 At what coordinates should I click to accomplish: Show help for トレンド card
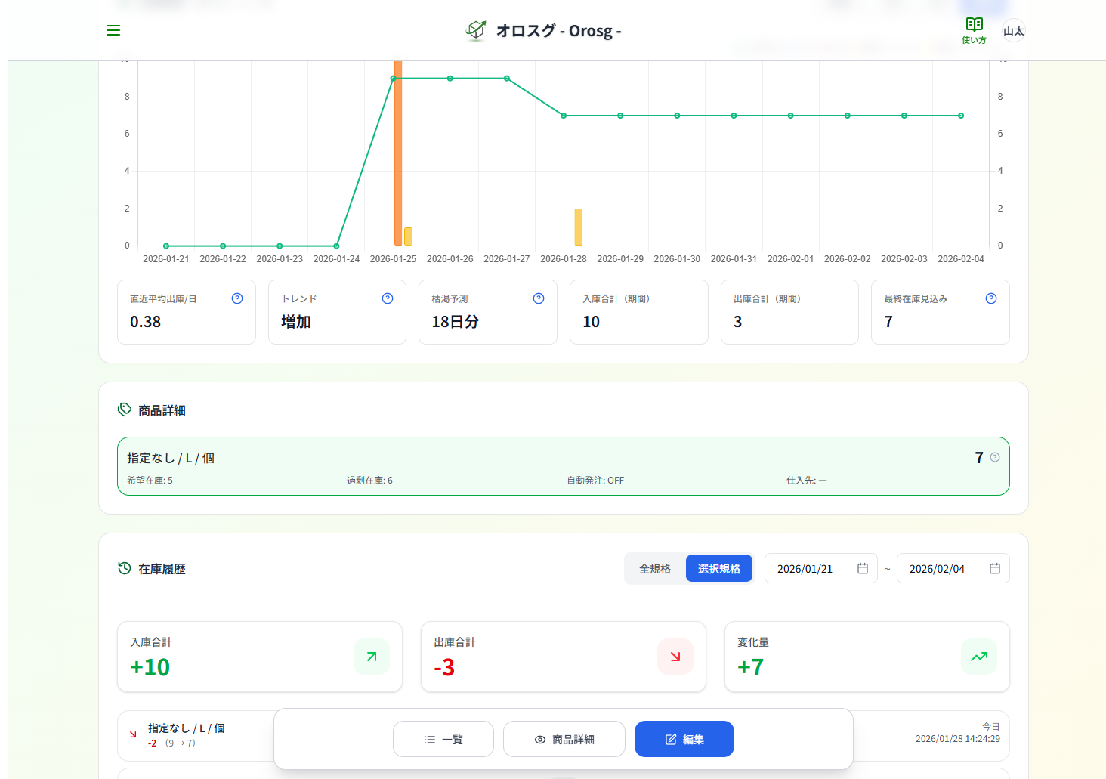click(388, 298)
